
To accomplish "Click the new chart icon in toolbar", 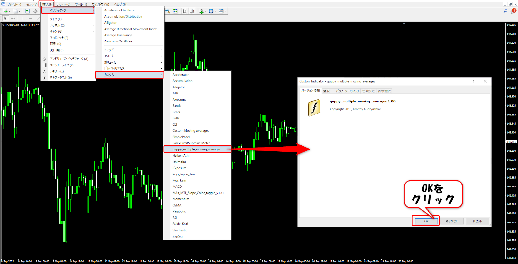I will [6, 11].
